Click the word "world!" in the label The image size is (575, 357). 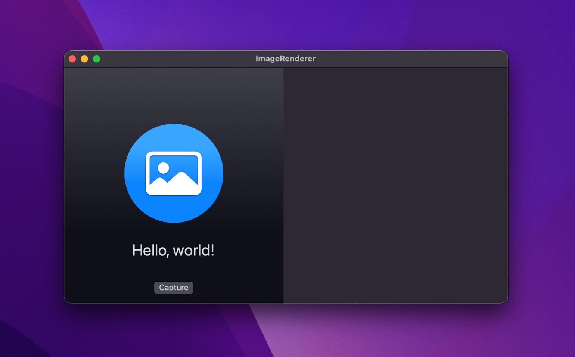click(194, 250)
